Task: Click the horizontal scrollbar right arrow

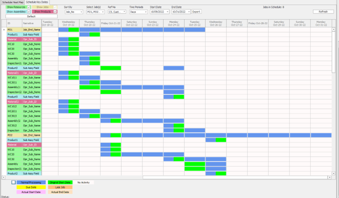Action: point(330,177)
